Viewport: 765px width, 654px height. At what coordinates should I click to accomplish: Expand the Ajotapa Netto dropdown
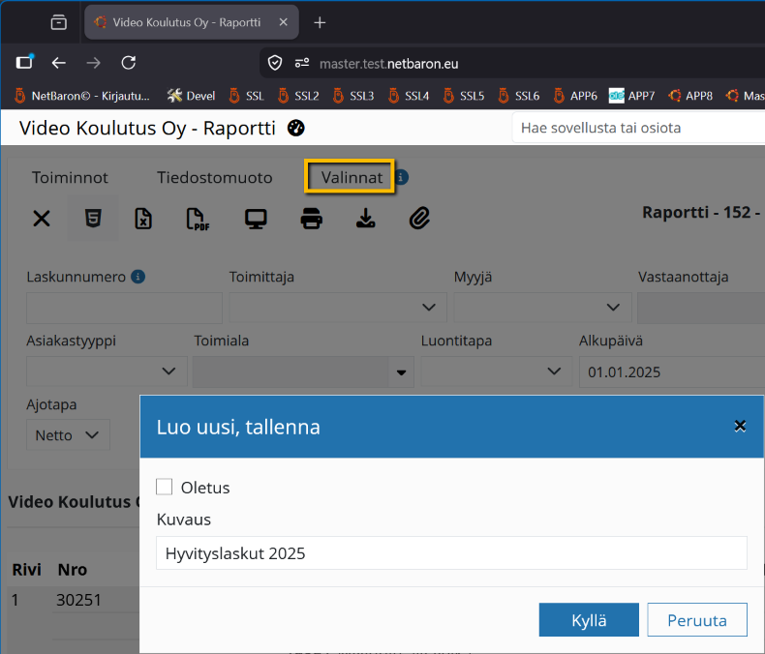(x=68, y=434)
